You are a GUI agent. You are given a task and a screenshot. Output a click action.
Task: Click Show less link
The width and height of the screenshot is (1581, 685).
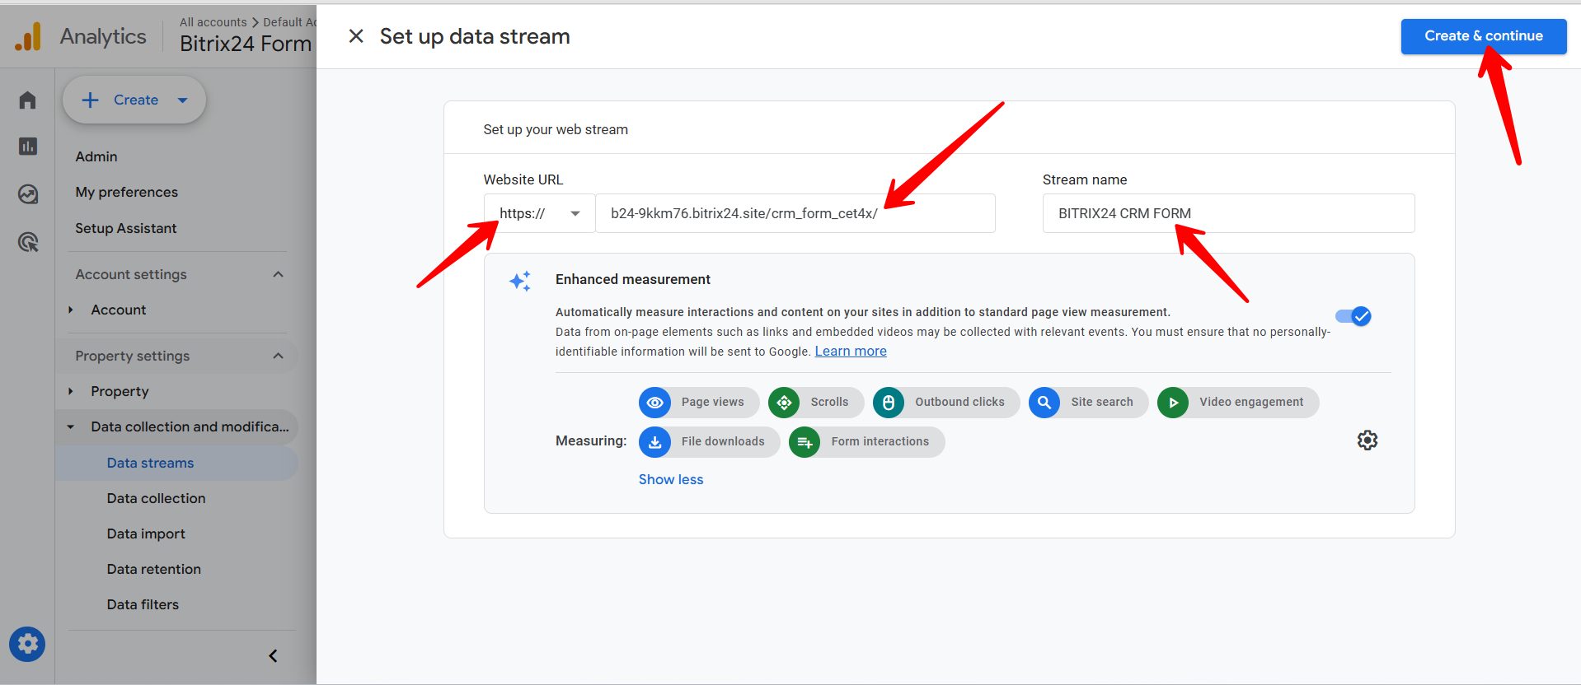click(671, 480)
